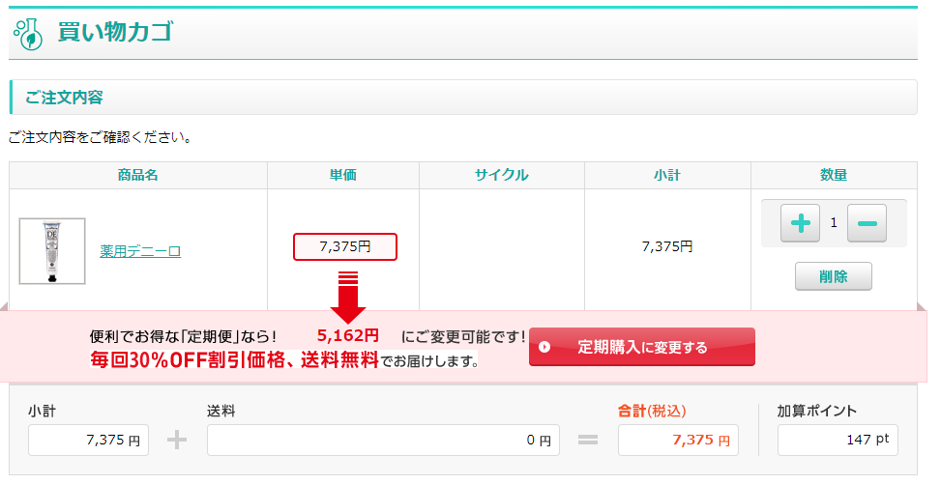This screenshot has height=485, width=941.
Task: Click the 小計 field in summary row
Action: tap(90, 440)
